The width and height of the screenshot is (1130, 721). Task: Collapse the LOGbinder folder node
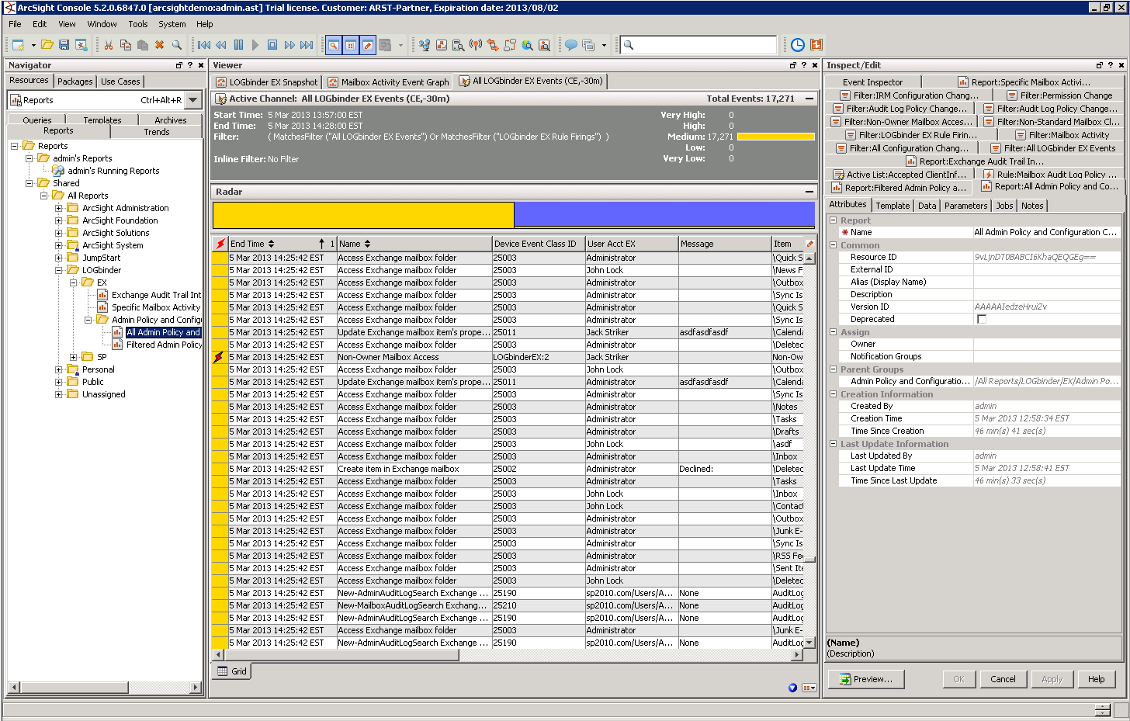58,270
